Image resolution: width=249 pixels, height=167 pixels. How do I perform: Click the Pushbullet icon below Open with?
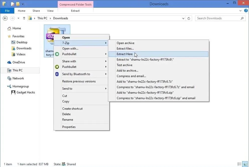tap(57, 54)
